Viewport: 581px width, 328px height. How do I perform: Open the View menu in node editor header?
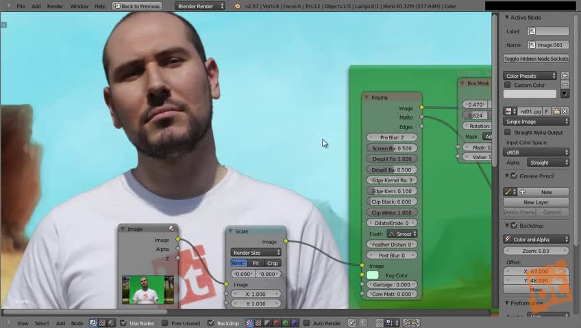point(23,323)
